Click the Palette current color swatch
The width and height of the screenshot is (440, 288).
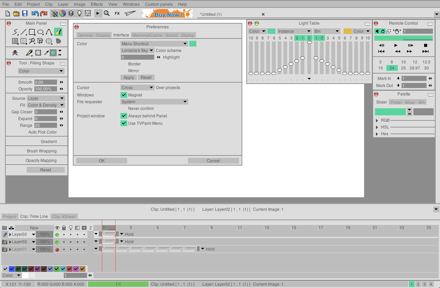[x=390, y=112]
